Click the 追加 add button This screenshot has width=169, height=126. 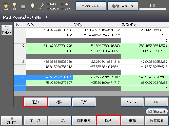[35, 102]
